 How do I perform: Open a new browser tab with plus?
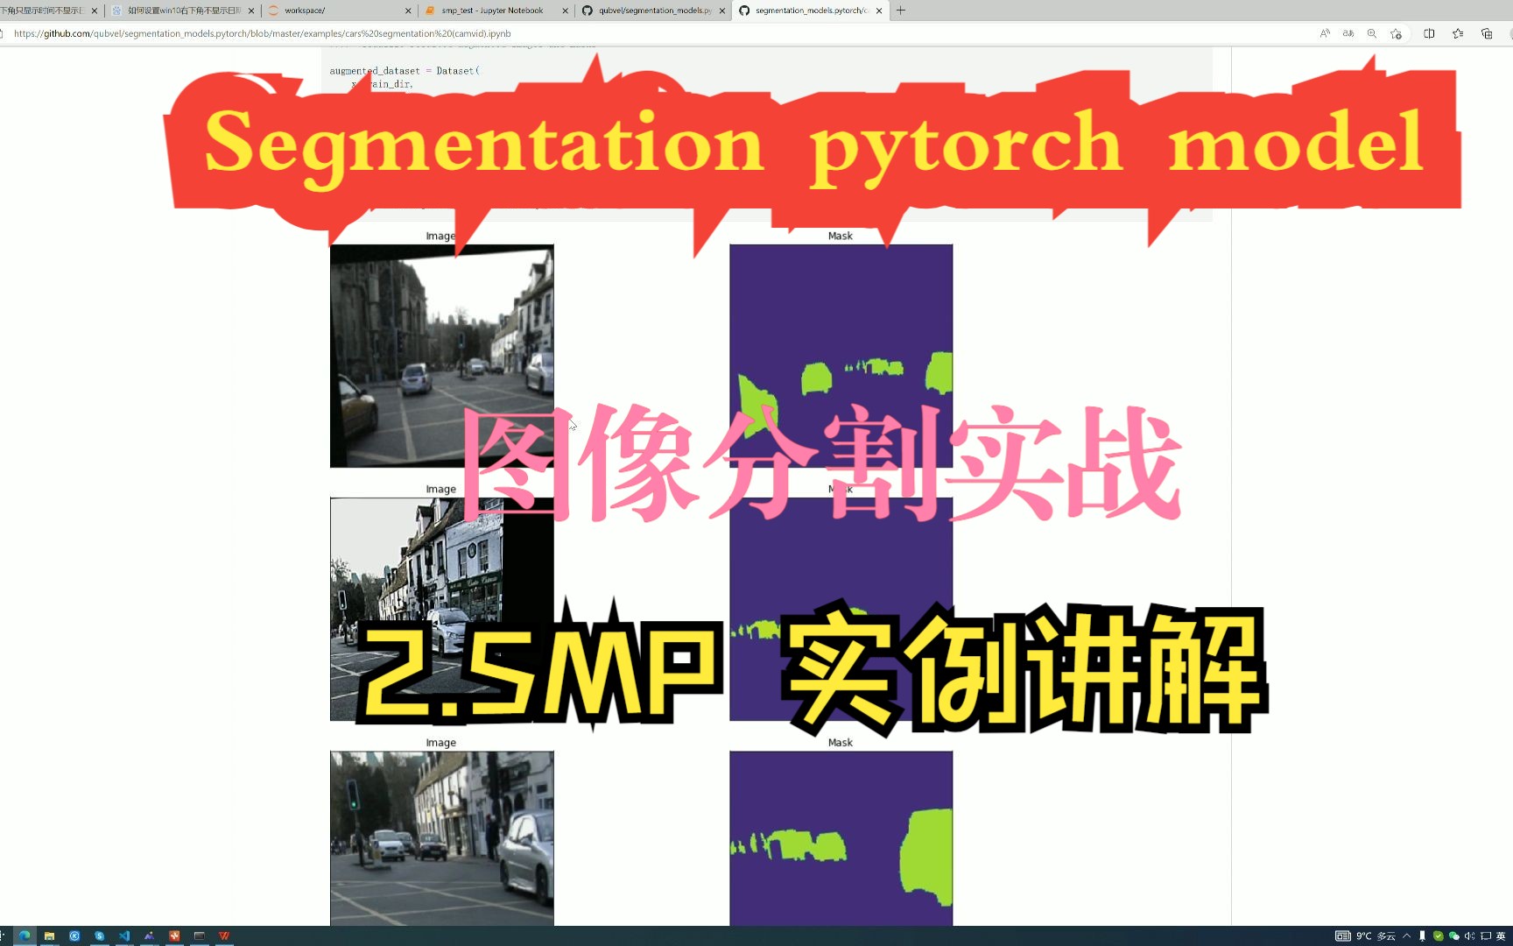click(x=901, y=11)
